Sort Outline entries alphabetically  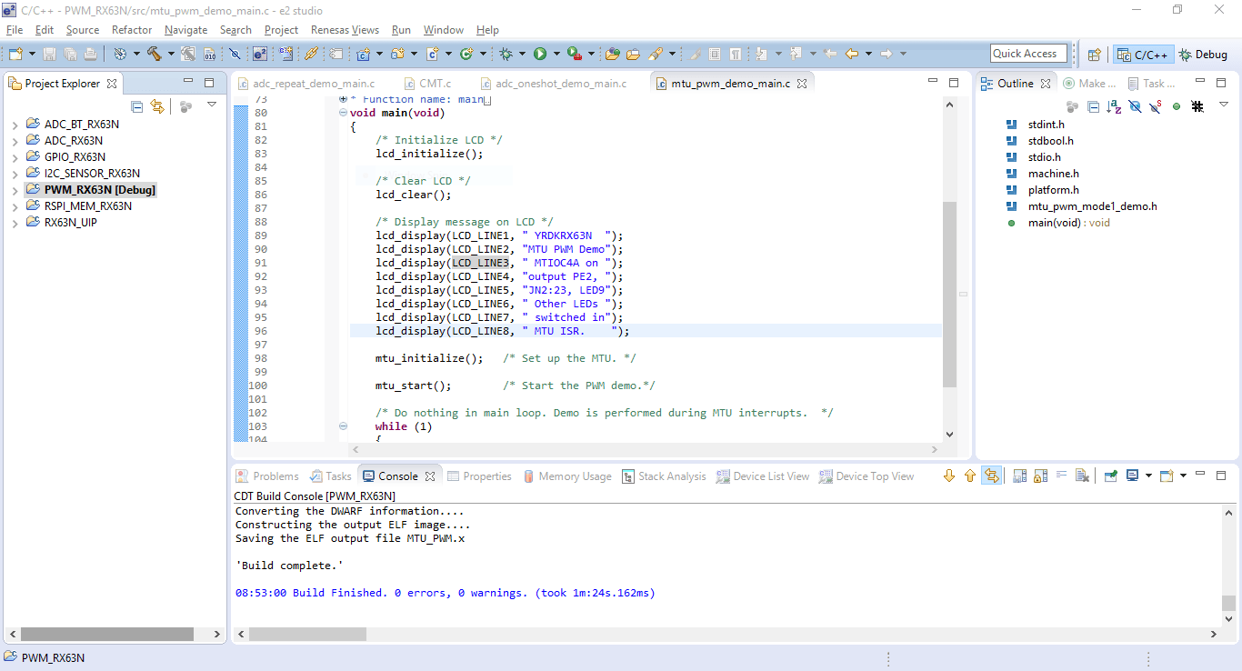pyautogui.click(x=1114, y=106)
